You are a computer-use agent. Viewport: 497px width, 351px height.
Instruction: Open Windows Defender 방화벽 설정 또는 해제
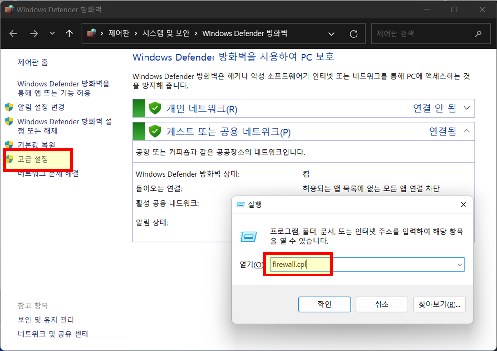point(64,126)
